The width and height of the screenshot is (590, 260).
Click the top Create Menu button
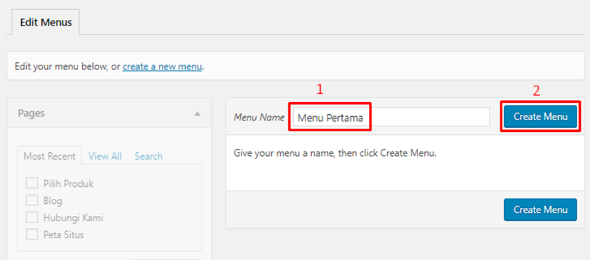point(540,117)
